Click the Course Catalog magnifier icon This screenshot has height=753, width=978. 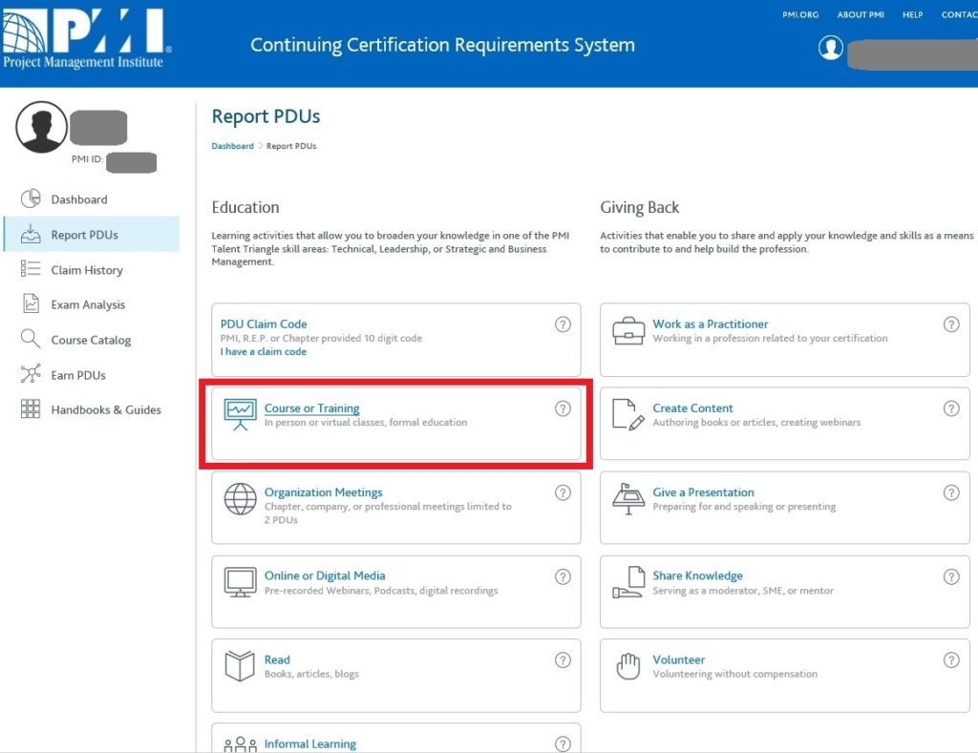pos(31,339)
